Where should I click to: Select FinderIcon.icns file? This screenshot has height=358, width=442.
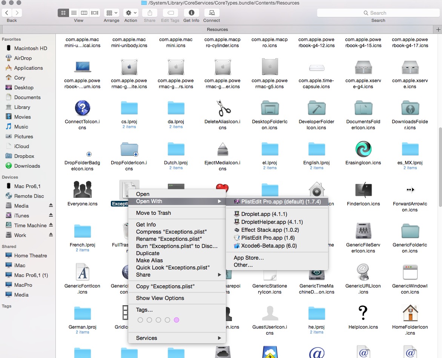pos(363,190)
